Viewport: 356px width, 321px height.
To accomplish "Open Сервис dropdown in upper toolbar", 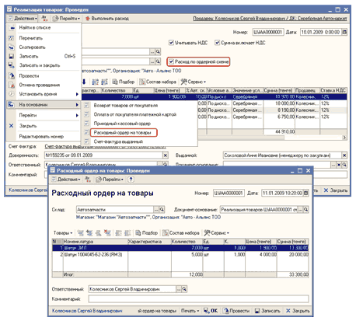I will (x=194, y=82).
